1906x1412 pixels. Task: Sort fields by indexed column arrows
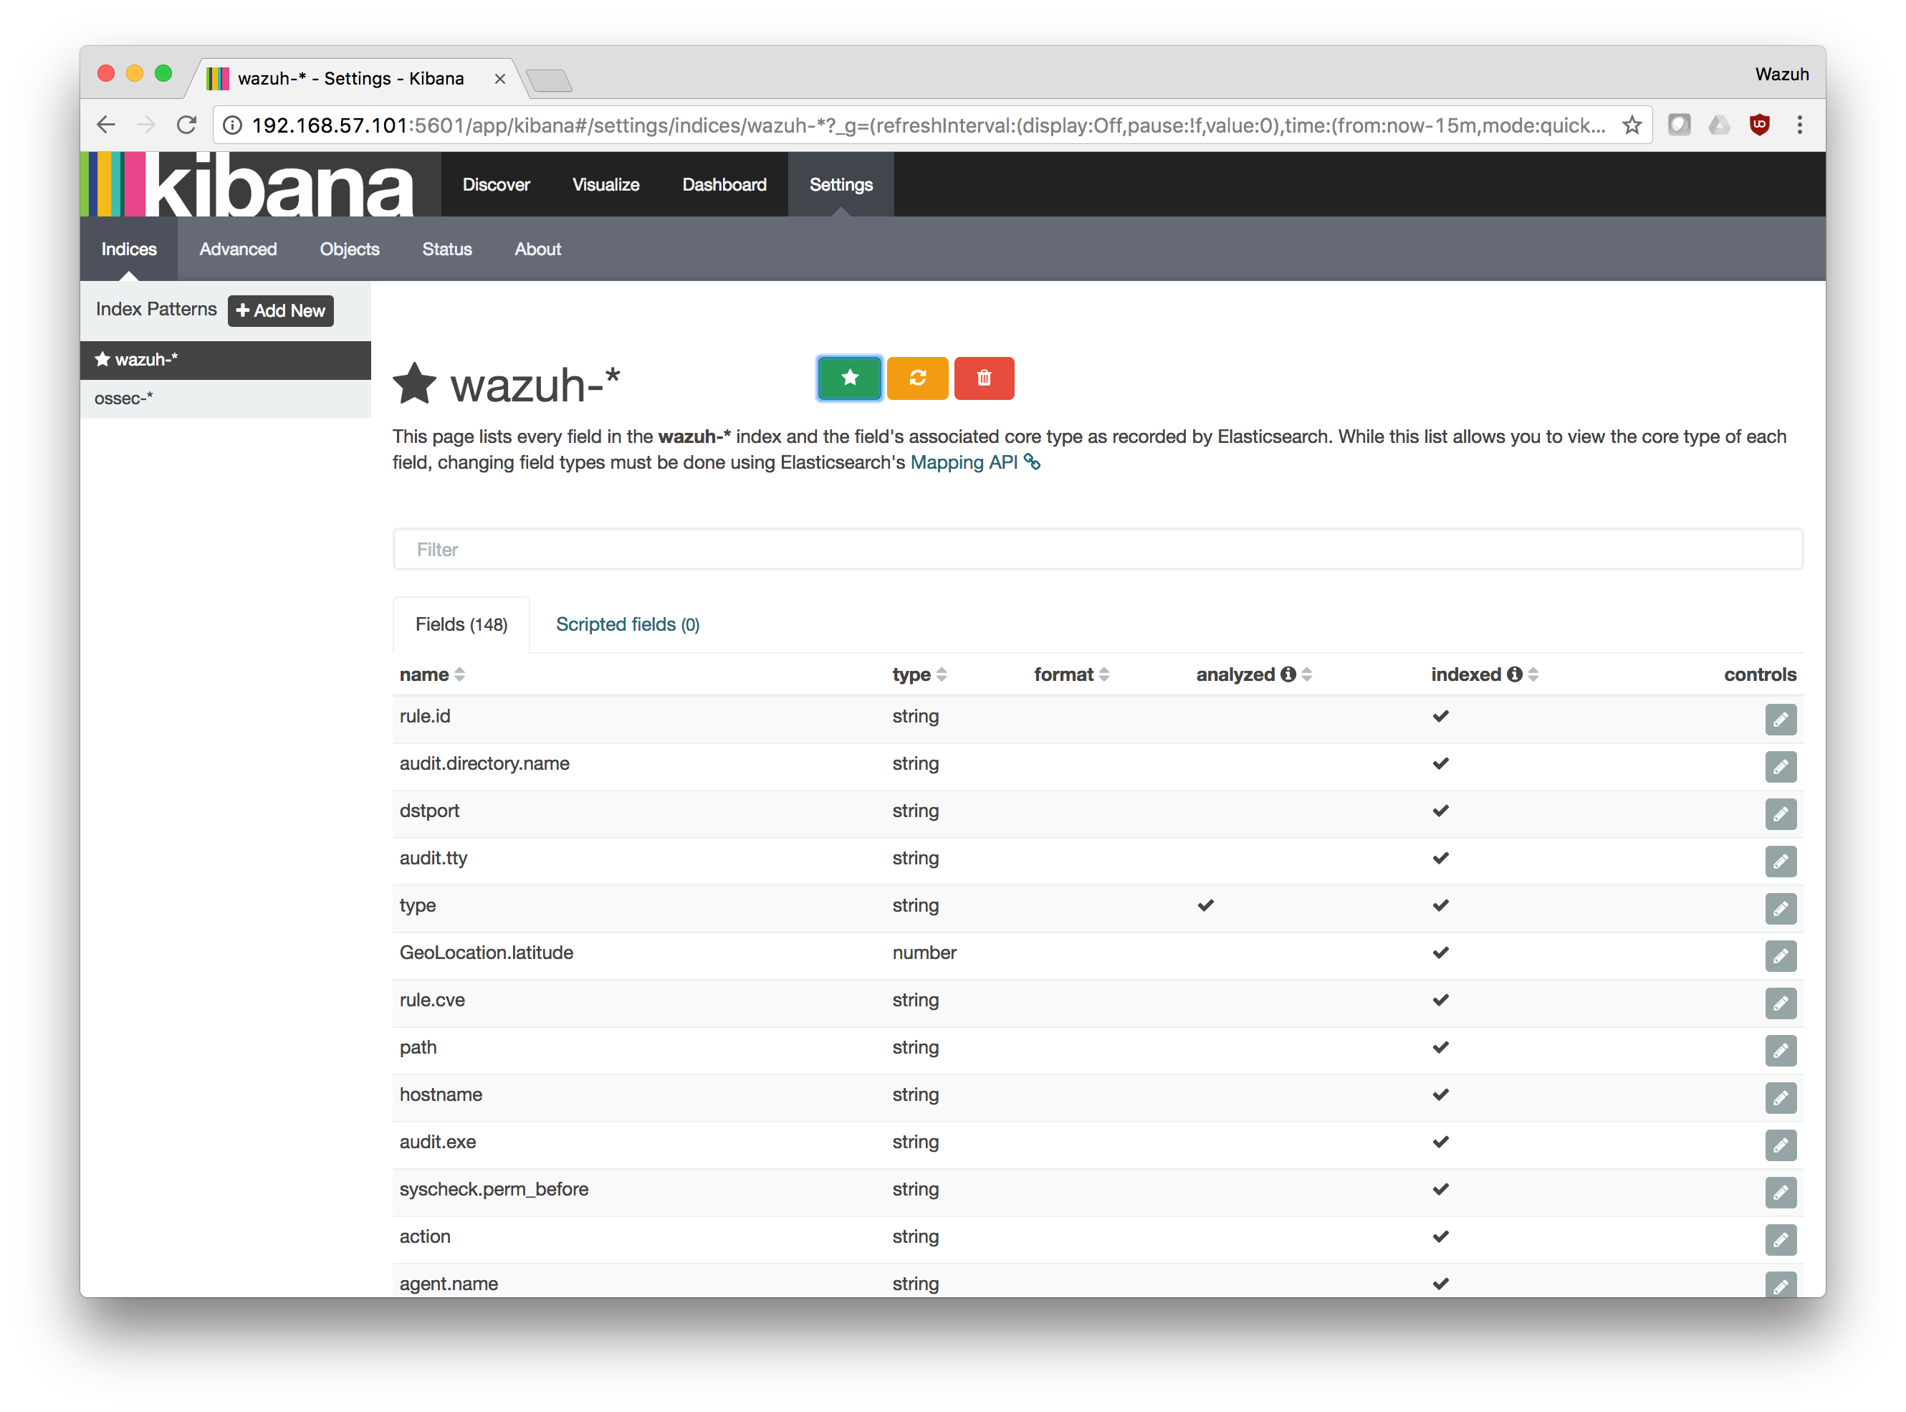point(1532,674)
